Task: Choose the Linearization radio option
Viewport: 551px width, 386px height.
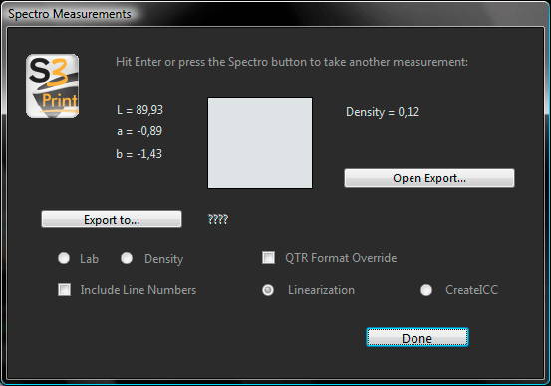Action: [268, 290]
